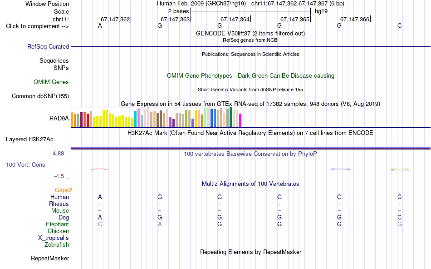The height and width of the screenshot is (269, 431).
Task: Click the Scale label
Action: pyautogui.click(x=61, y=11)
